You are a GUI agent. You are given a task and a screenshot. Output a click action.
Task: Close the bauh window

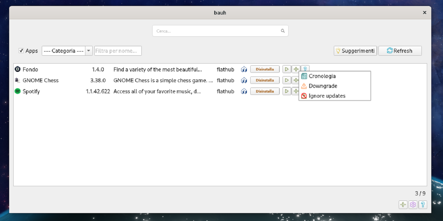(425, 13)
